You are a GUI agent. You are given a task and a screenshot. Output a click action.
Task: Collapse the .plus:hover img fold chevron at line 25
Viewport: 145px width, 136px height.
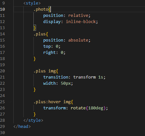10,102
